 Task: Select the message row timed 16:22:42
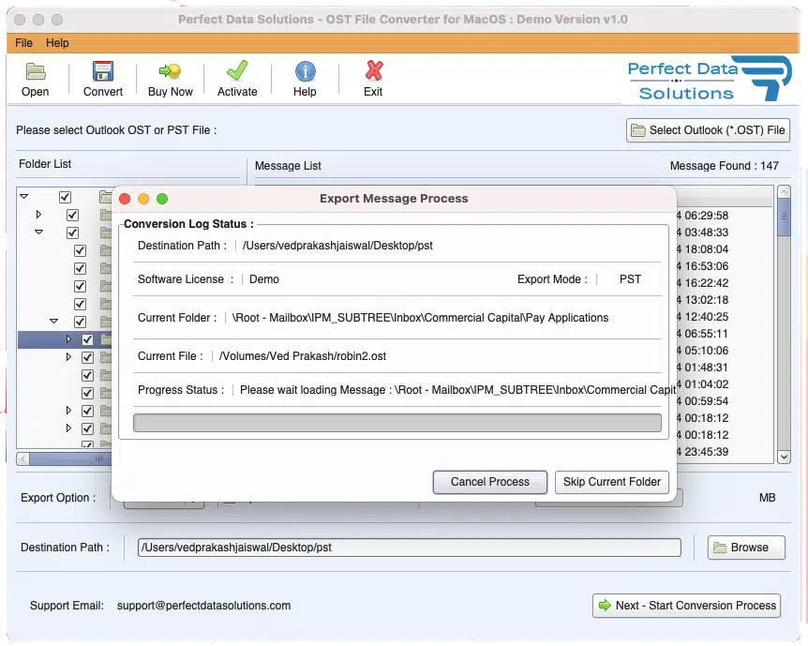725,283
